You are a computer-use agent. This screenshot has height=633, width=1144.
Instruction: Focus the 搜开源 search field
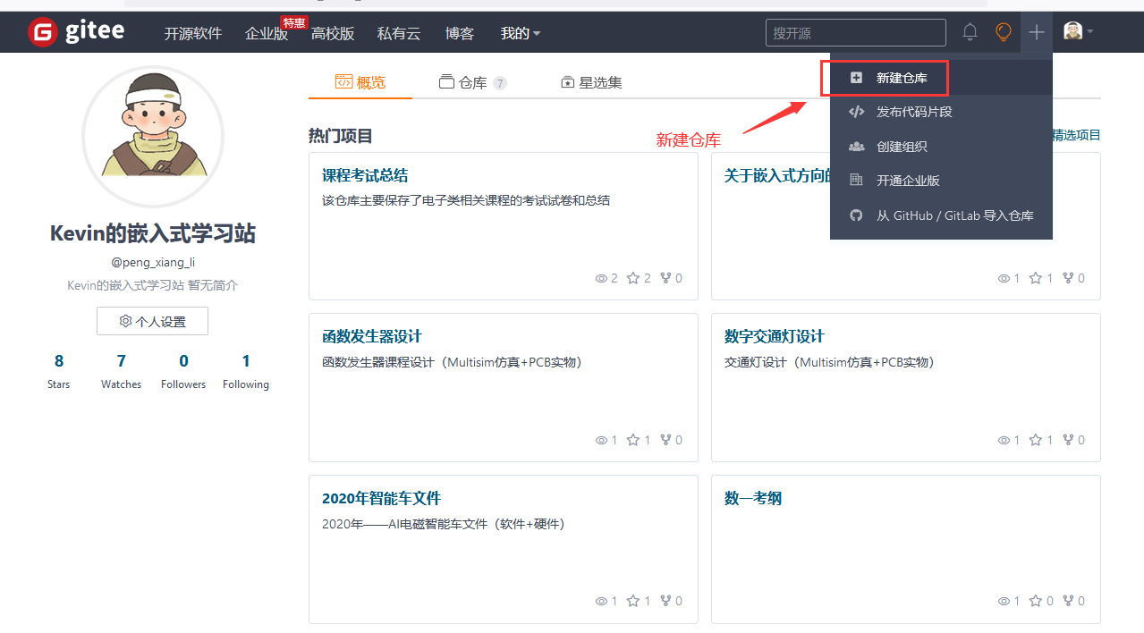coord(855,33)
